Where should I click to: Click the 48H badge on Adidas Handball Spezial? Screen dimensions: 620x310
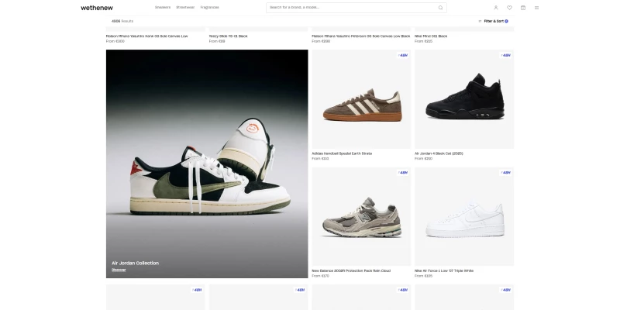click(403, 55)
